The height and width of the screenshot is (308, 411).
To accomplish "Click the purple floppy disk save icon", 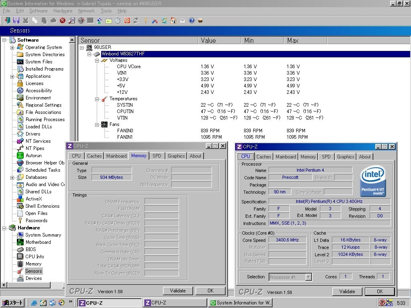I will pos(16,20).
